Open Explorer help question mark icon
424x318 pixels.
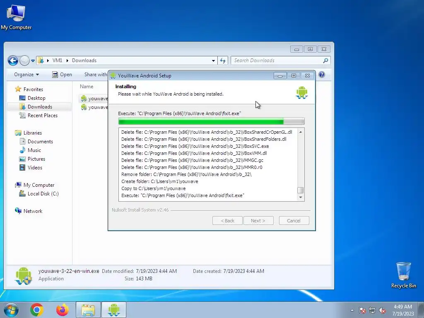pyautogui.click(x=322, y=75)
